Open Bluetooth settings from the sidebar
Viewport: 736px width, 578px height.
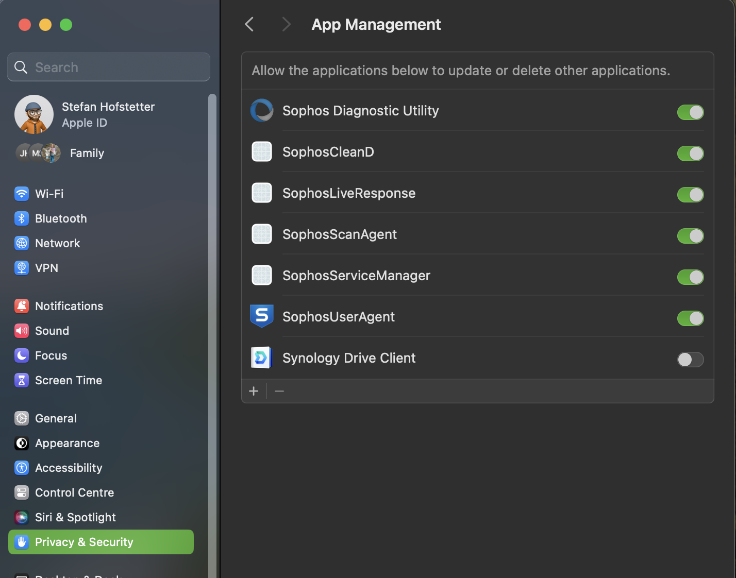(21, 218)
